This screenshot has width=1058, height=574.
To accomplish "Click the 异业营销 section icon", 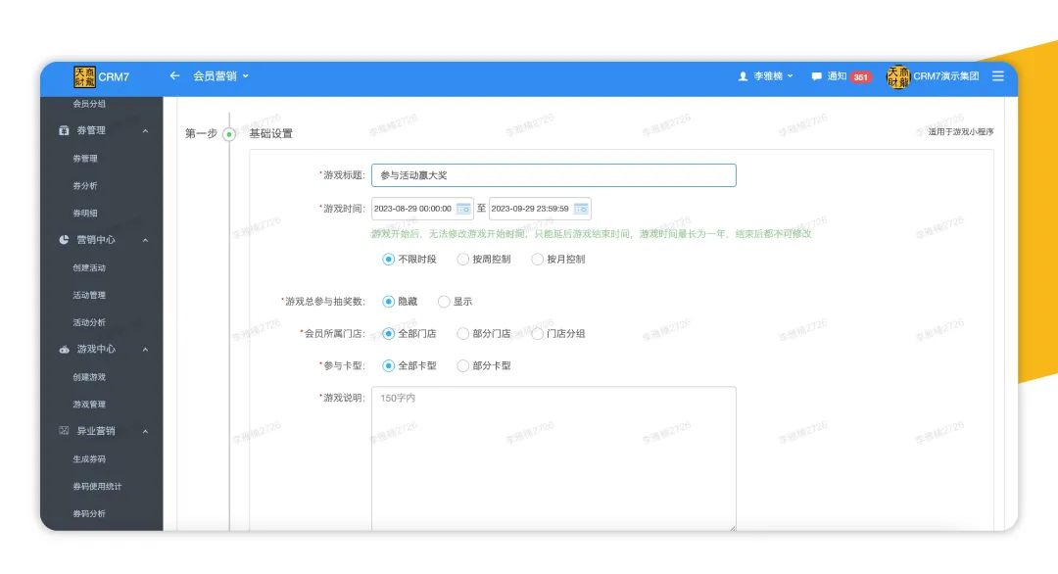I will [64, 430].
